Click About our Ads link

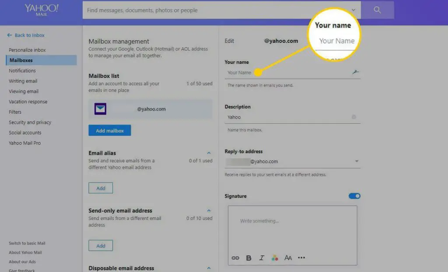click(x=22, y=262)
